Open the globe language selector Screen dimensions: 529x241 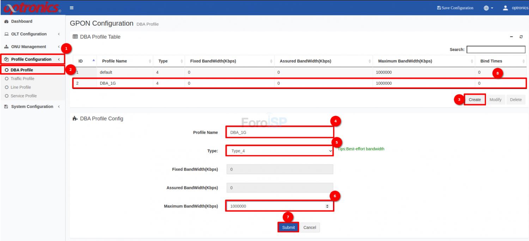[x=488, y=8]
